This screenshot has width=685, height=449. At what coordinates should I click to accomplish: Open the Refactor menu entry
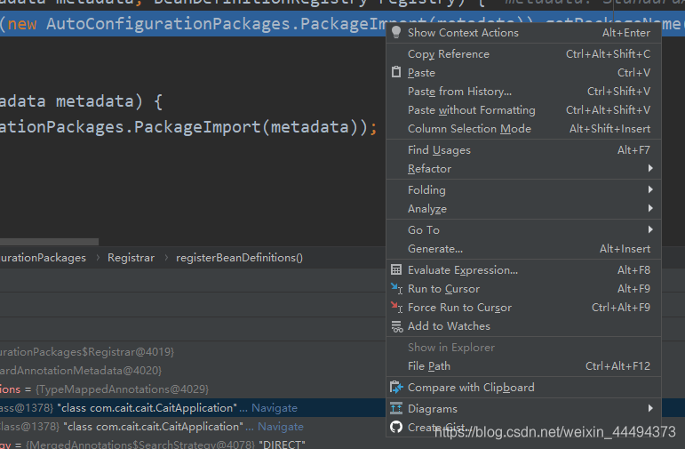523,169
